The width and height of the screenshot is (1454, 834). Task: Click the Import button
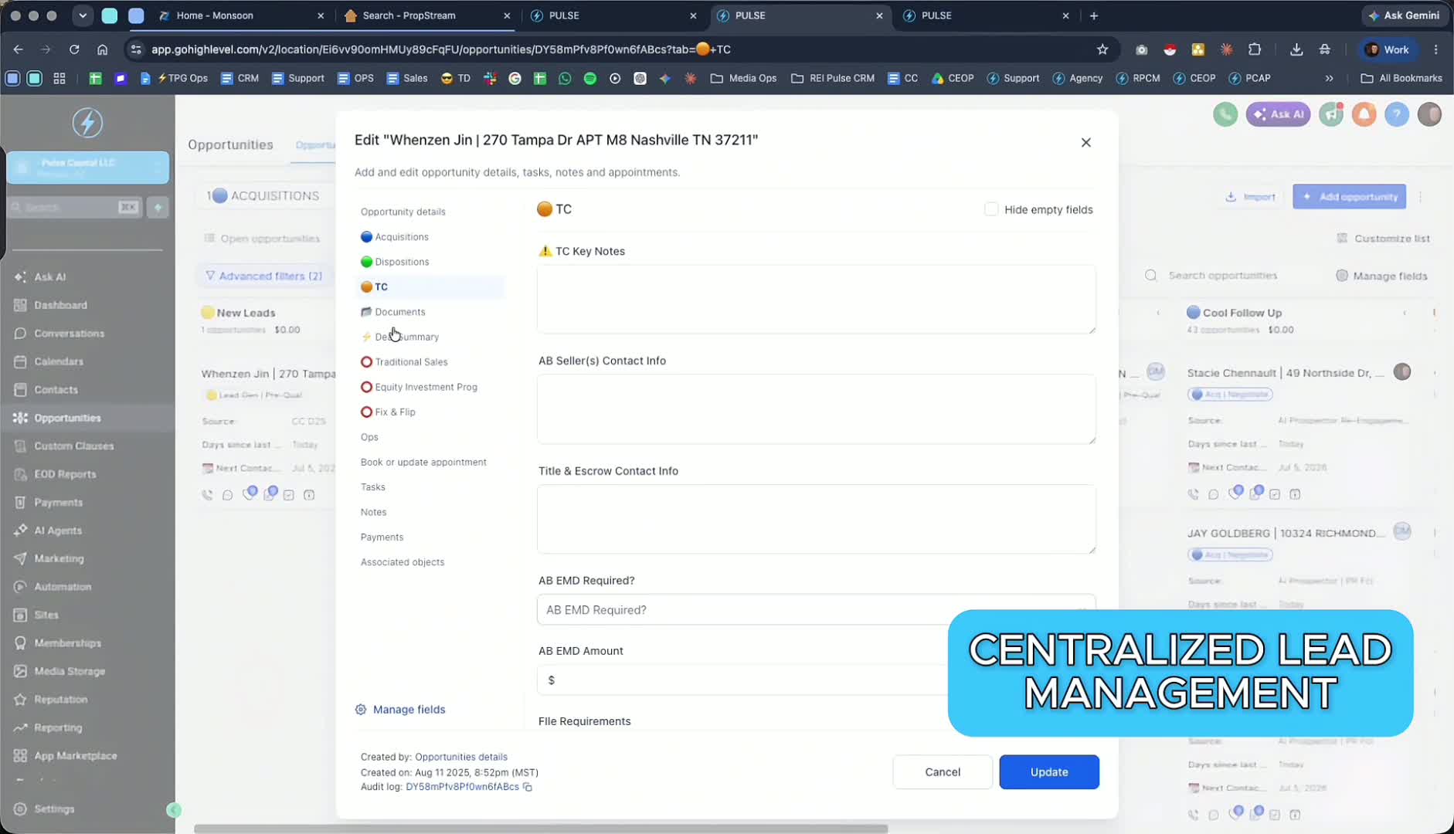point(1249,197)
